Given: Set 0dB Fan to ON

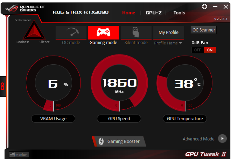Looking at the screenshot, I should click(210, 50).
